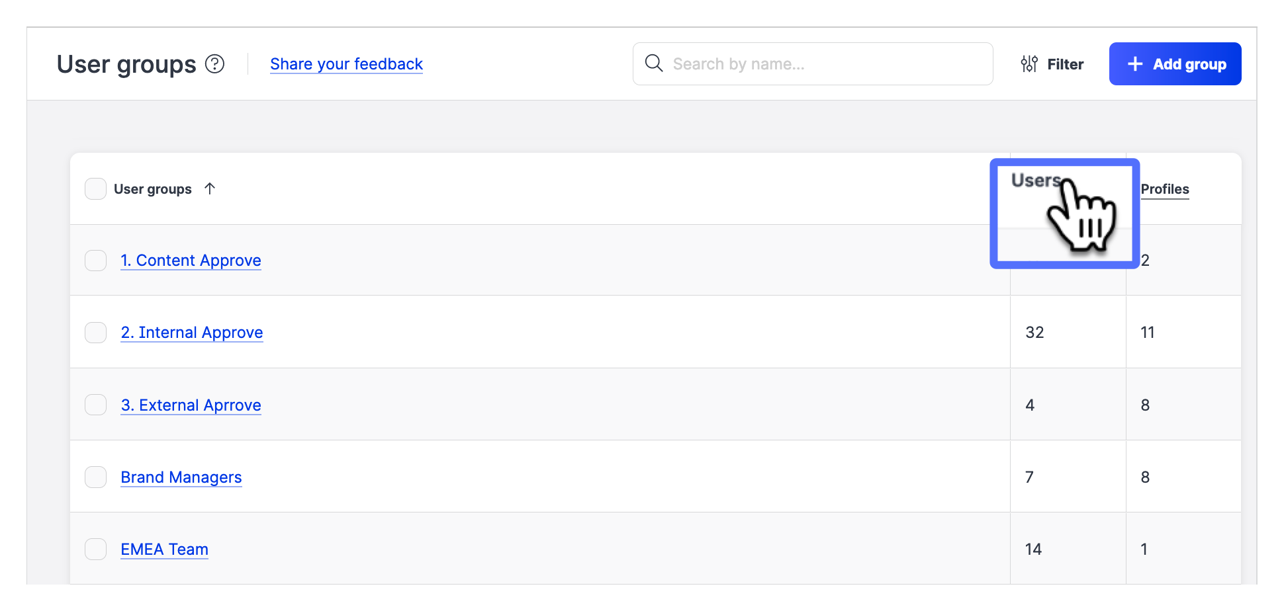This screenshot has height=611, width=1284.
Task: Check the box next to 1. Content Approve
Action: pos(95,260)
